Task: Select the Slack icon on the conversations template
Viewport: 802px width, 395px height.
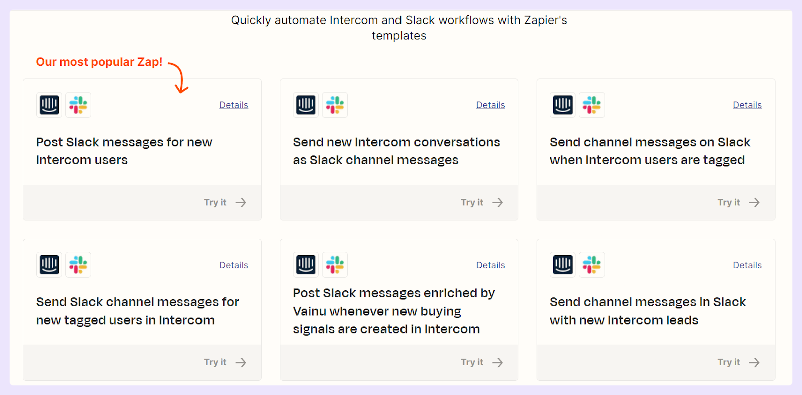Action: [x=335, y=105]
